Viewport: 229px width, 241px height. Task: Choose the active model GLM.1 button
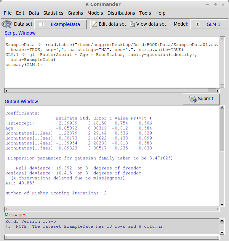(x=213, y=24)
